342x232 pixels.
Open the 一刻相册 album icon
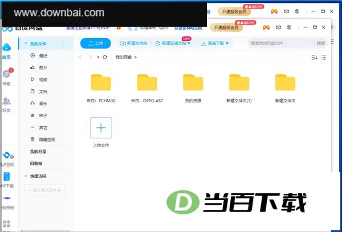point(7,198)
